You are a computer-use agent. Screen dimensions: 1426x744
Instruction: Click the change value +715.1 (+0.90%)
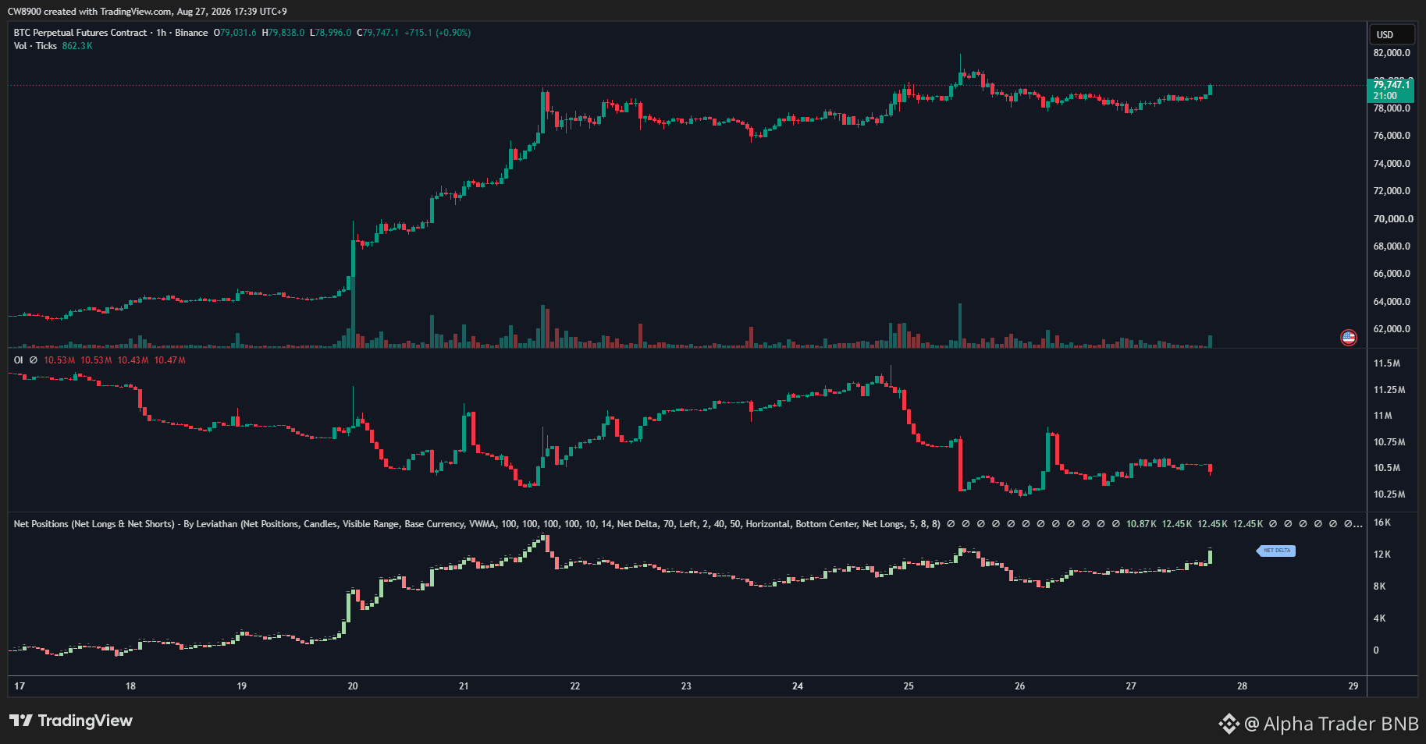438,33
